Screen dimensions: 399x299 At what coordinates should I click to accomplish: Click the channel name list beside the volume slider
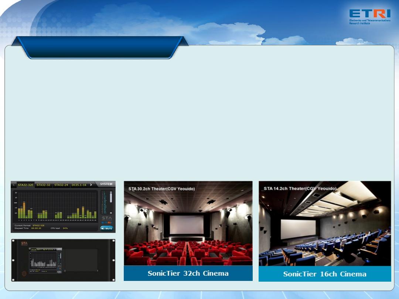[105, 202]
